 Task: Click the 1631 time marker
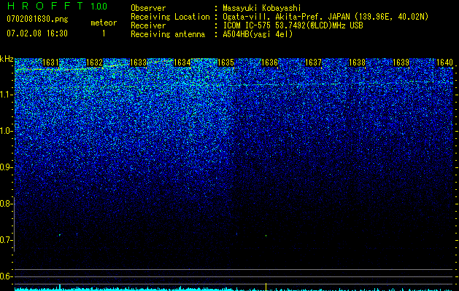(x=50, y=63)
